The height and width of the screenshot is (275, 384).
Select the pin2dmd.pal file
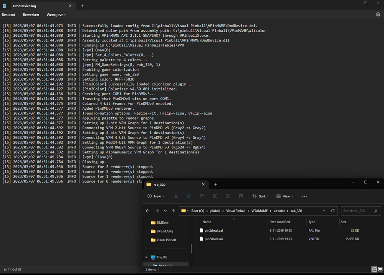coord(214,231)
